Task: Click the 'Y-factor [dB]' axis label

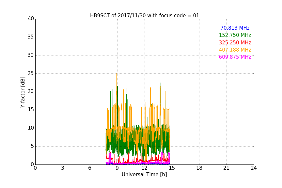Action: coord(23,92)
